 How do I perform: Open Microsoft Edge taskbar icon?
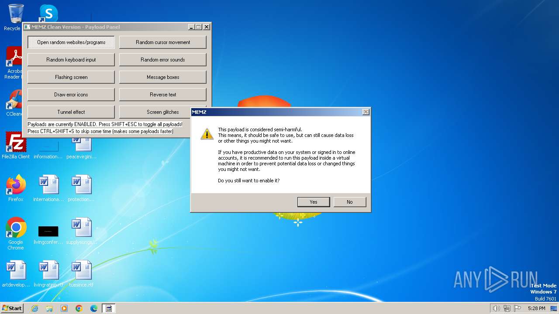tap(94, 308)
